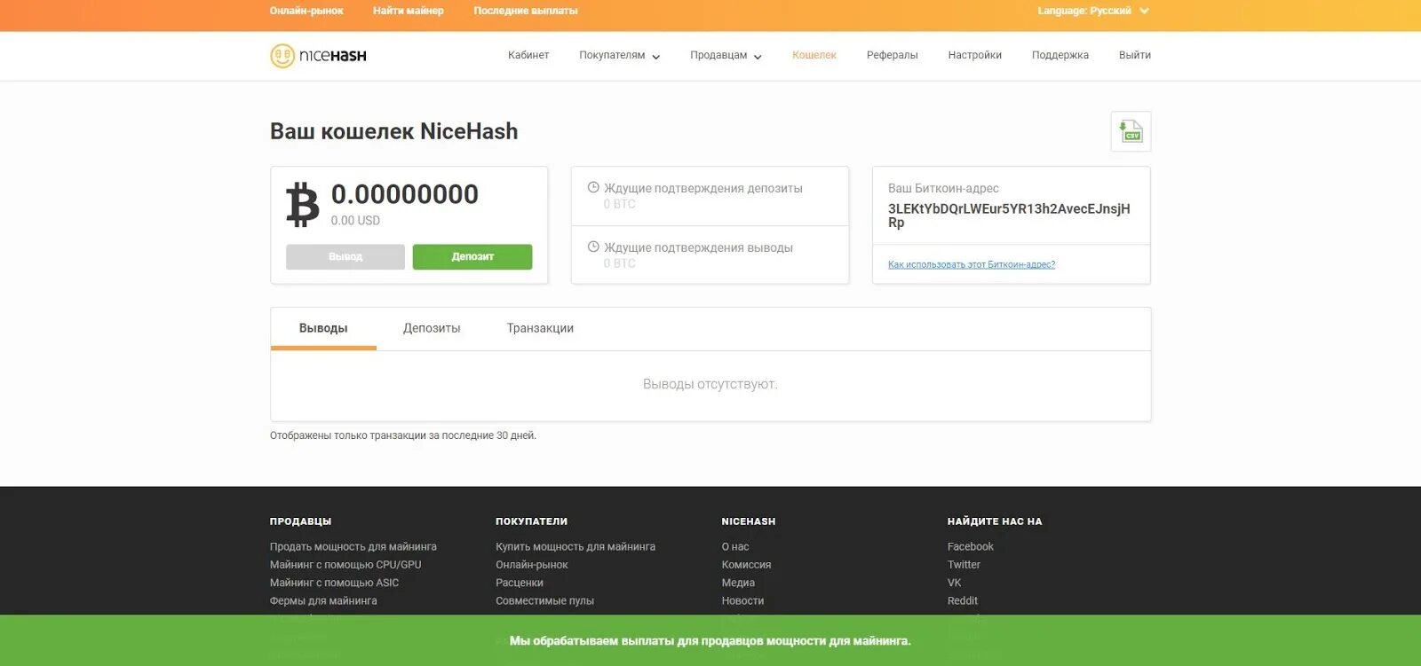This screenshot has width=1421, height=666.
Task: Open the Reddit footer link
Action: pyautogui.click(x=963, y=600)
